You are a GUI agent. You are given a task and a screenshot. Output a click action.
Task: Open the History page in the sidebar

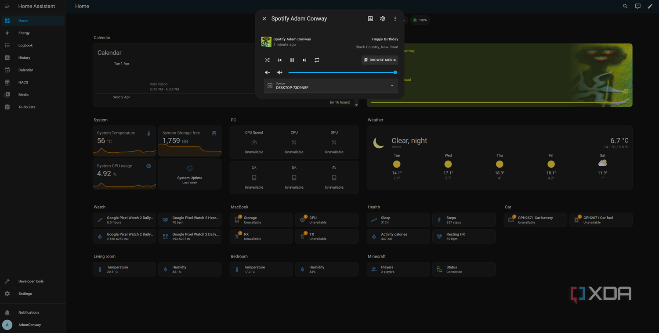coord(33,57)
